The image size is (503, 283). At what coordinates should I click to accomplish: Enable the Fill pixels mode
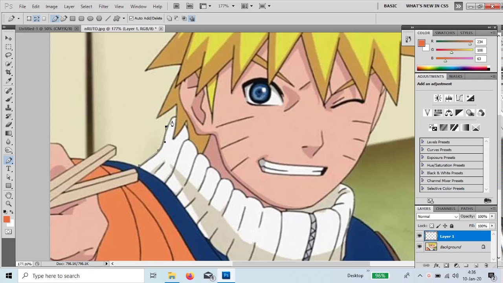coord(44,18)
